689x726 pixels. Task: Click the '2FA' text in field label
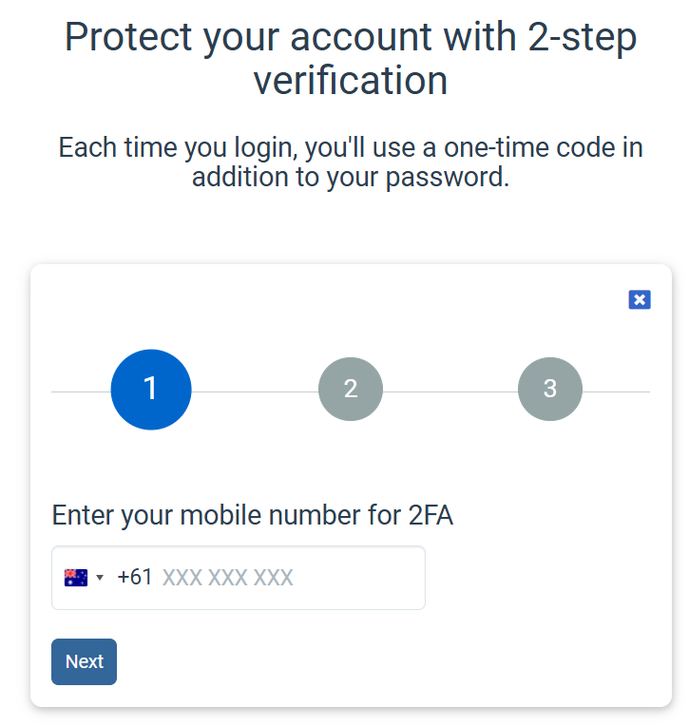pos(431,515)
